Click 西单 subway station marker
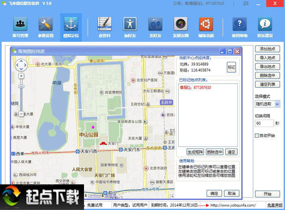The height and width of the screenshot is (210, 285). pyautogui.click(x=13, y=154)
